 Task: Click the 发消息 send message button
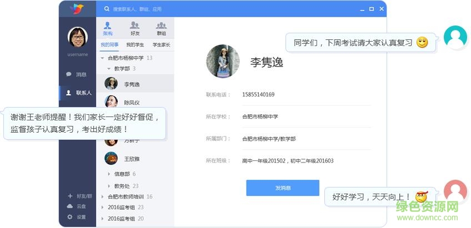283,188
